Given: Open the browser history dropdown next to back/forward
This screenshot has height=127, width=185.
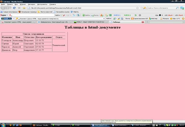Looking at the screenshot, I should [x=11, y=8].
